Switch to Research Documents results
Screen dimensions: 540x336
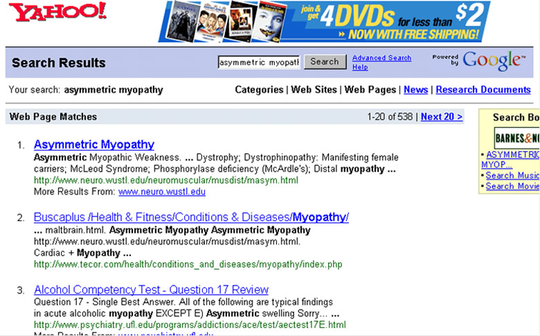[x=483, y=90]
